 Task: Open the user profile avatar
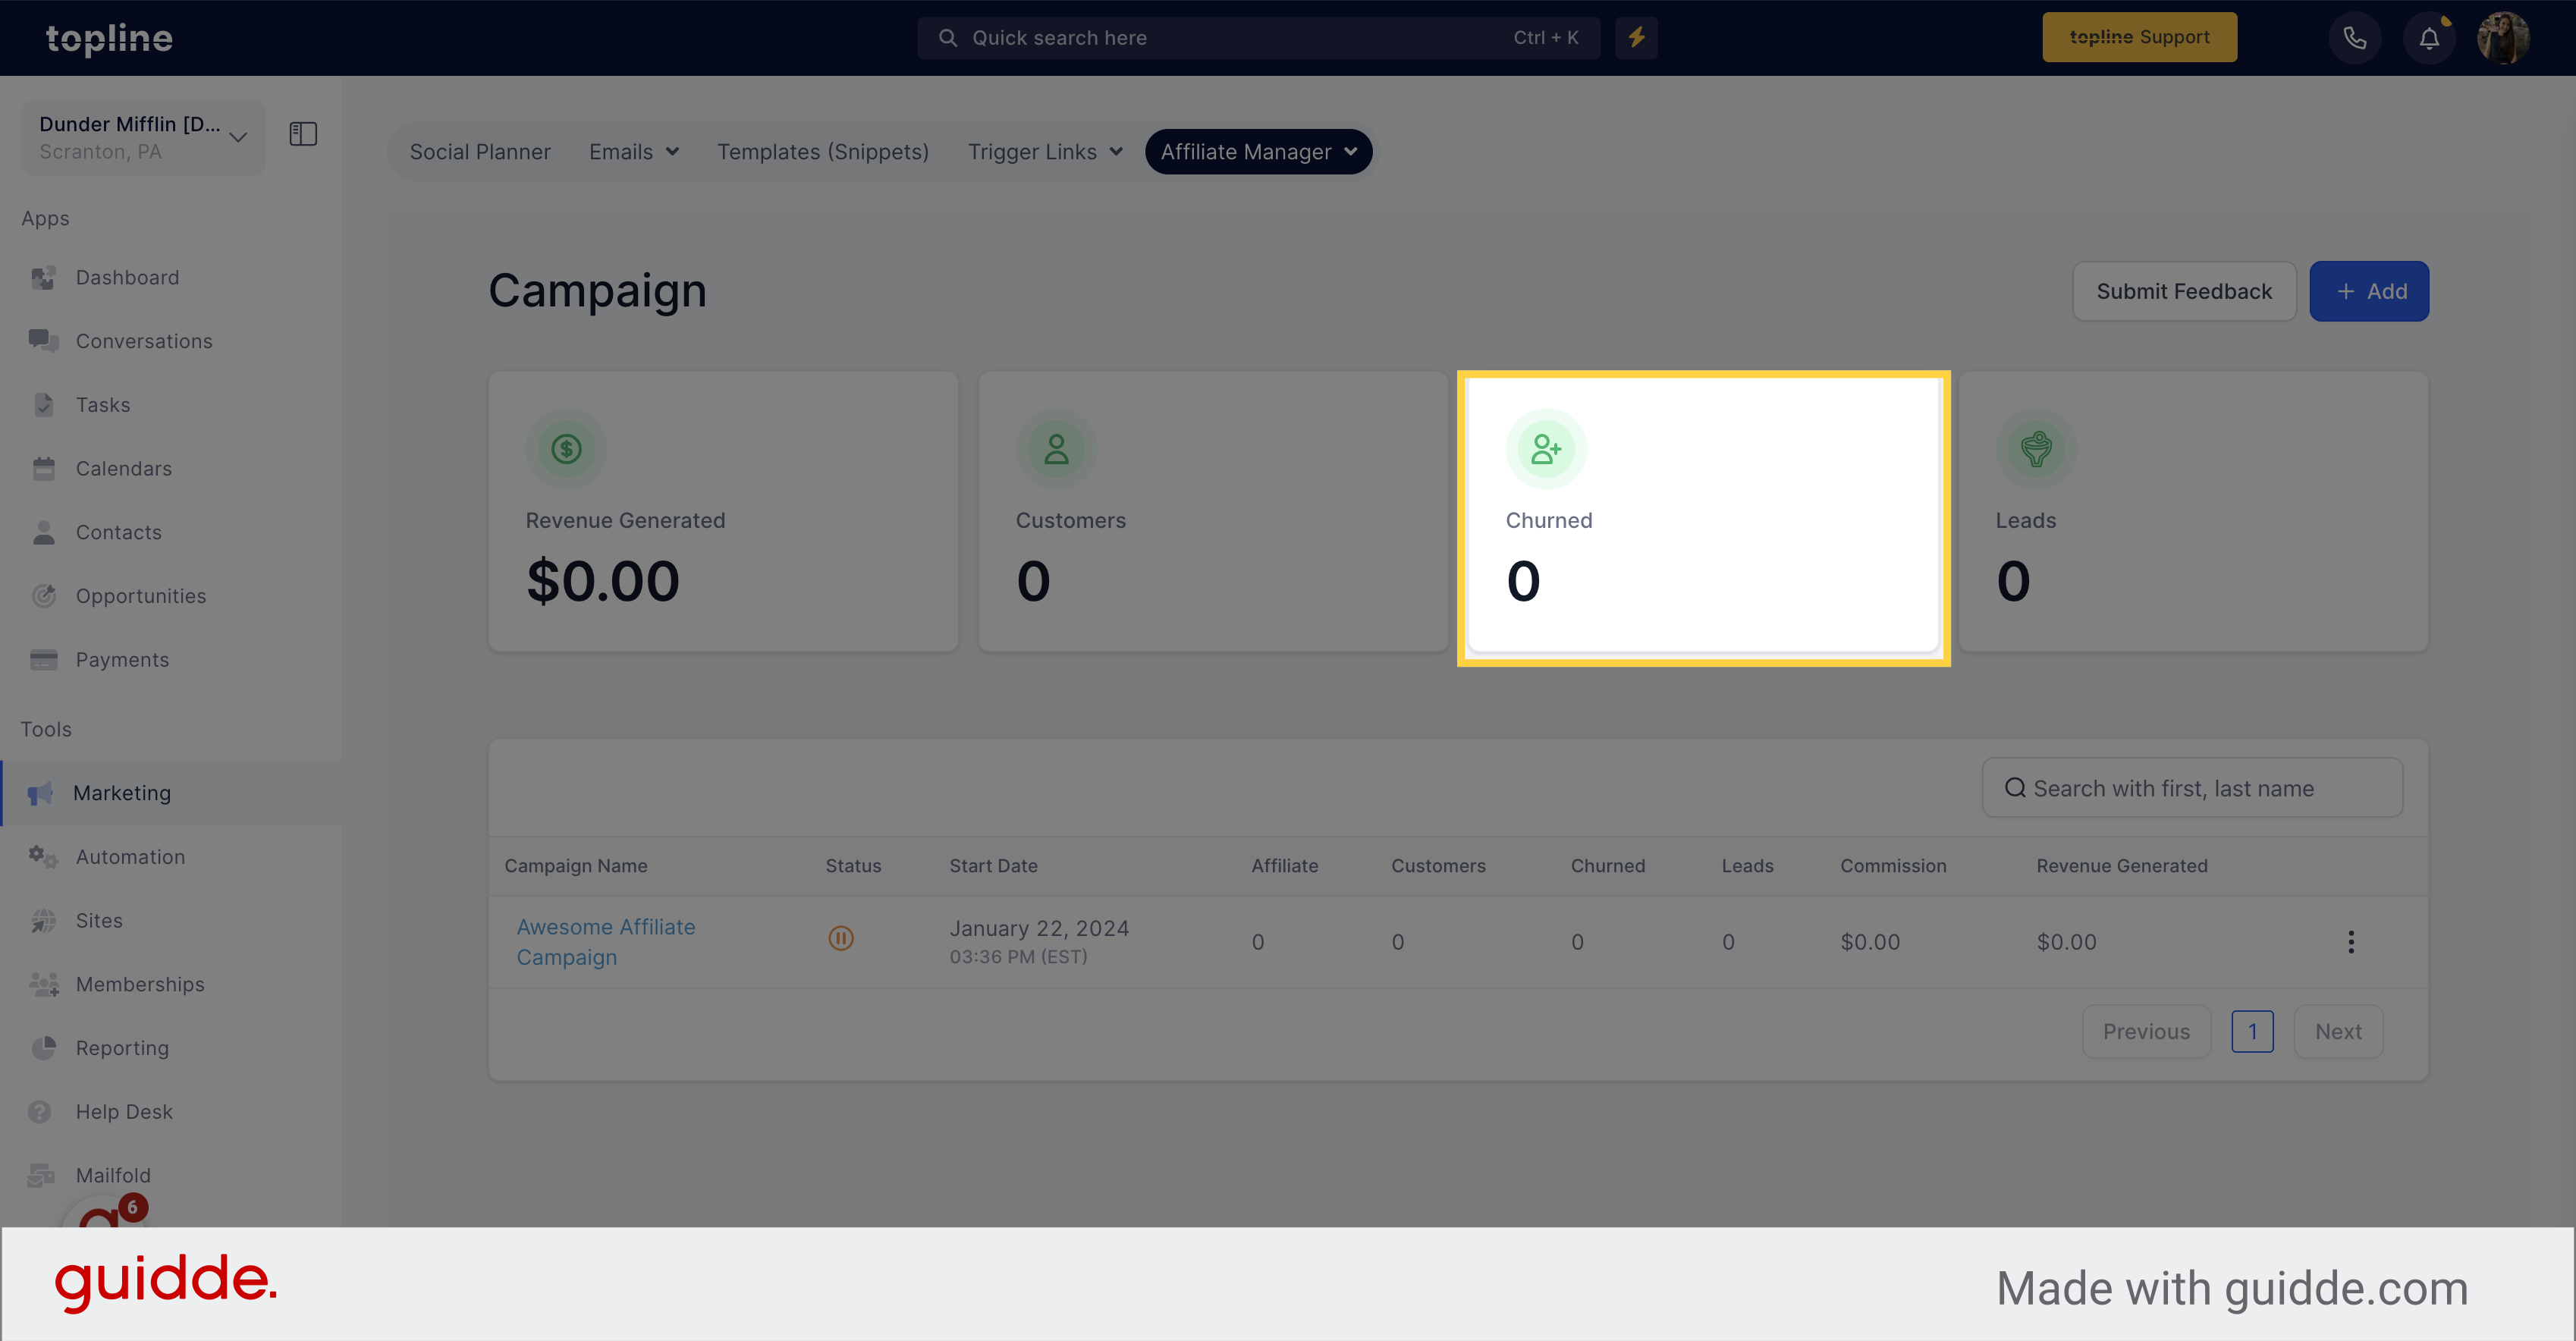[x=2503, y=38]
